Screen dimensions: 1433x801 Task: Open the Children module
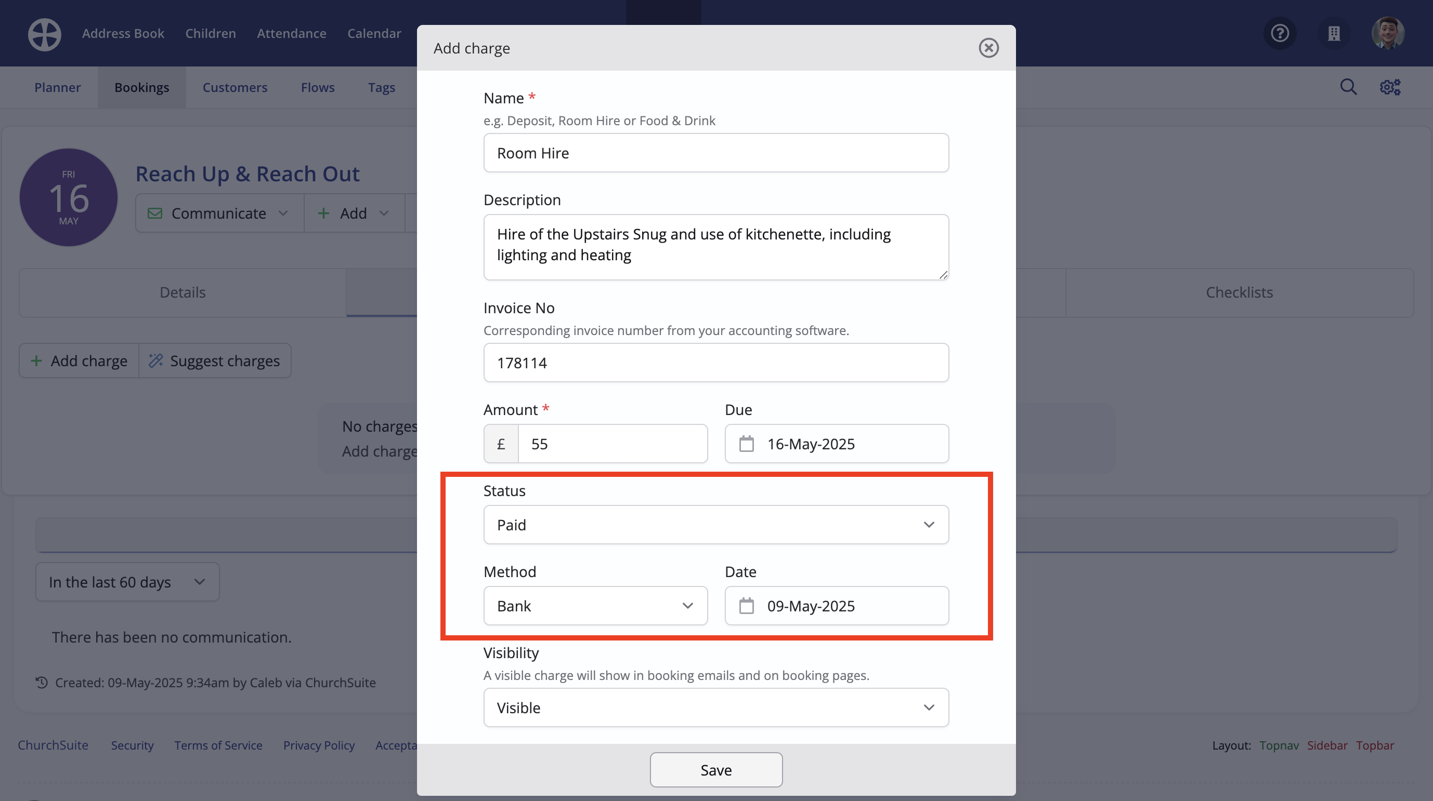click(x=210, y=33)
